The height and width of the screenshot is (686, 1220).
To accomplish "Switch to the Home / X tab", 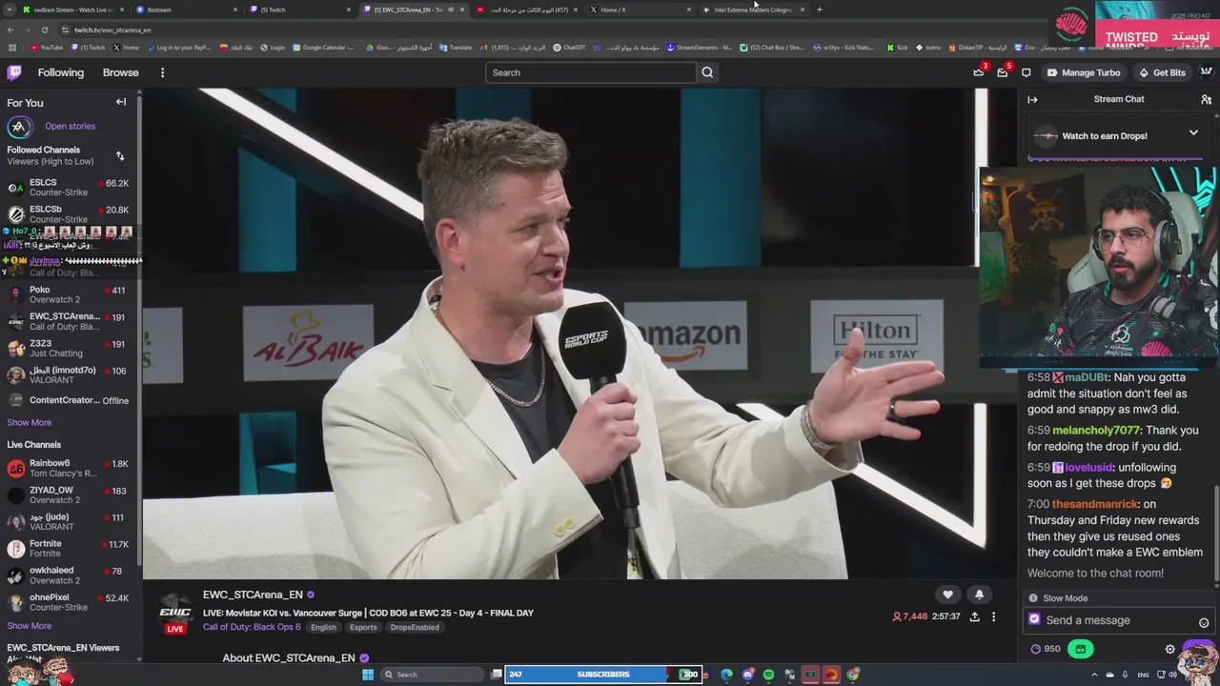I will tap(640, 10).
